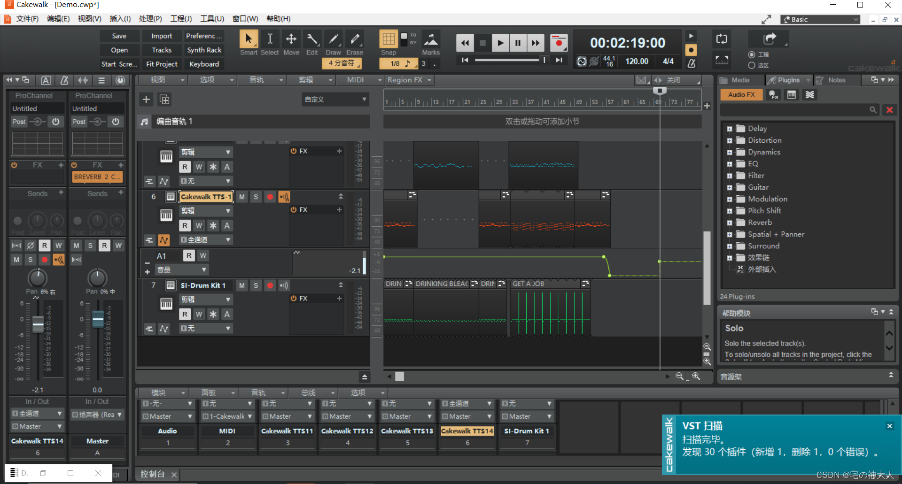Screen dimensions: 902x484
Task: Zoom in horizontally on the timeline
Action: click(x=696, y=376)
